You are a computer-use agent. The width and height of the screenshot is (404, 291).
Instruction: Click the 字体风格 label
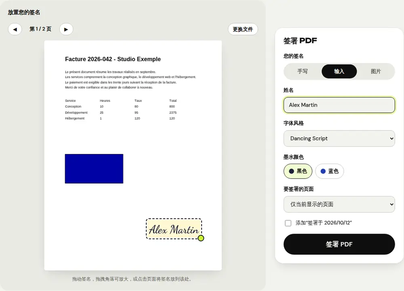[x=293, y=123]
